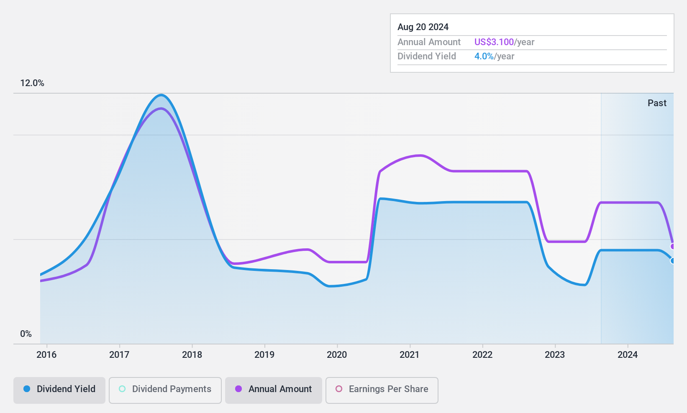Click the 2024 x-axis label
The image size is (687, 413).
(628, 355)
